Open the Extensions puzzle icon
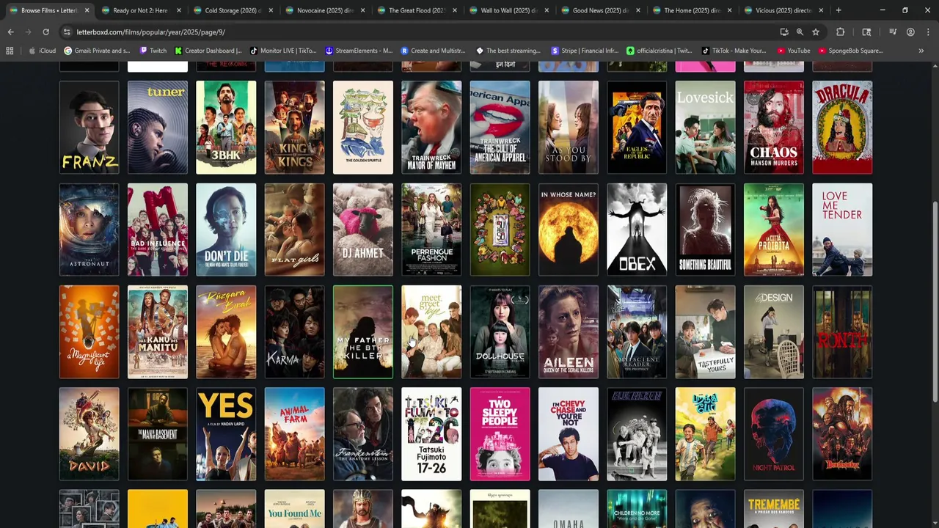Image resolution: width=939 pixels, height=528 pixels. [840, 32]
